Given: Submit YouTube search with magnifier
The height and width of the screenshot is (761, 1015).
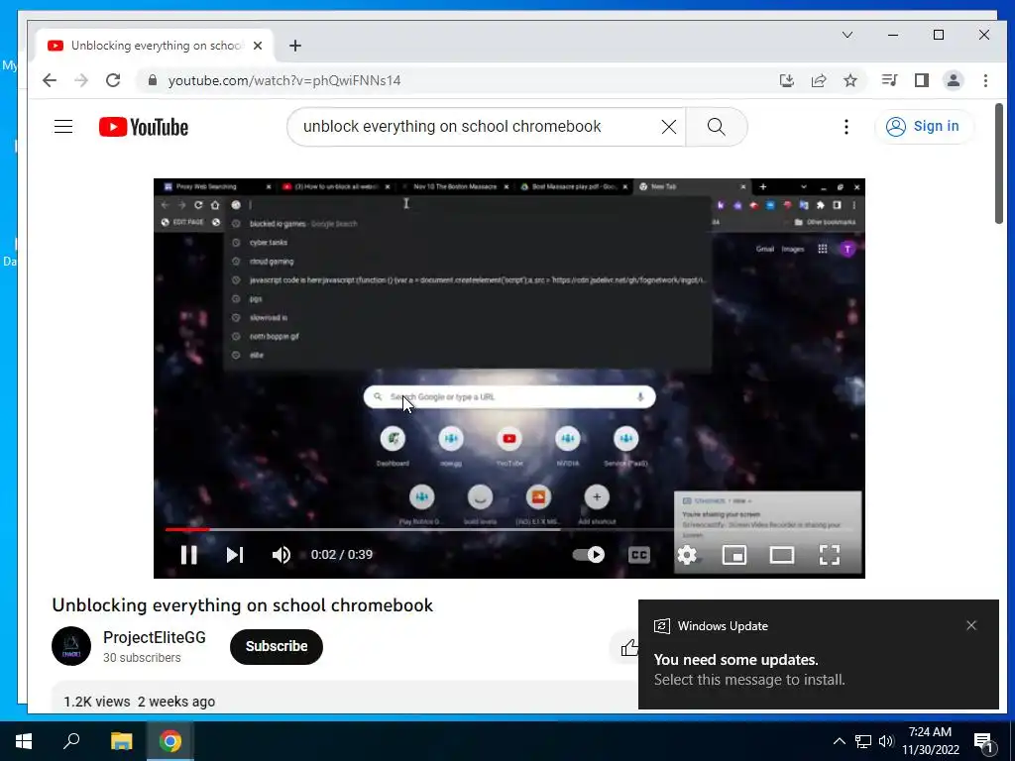Looking at the screenshot, I should pos(717,127).
